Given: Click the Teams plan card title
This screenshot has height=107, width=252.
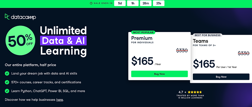Looking at the screenshot, I should pos(200,41).
